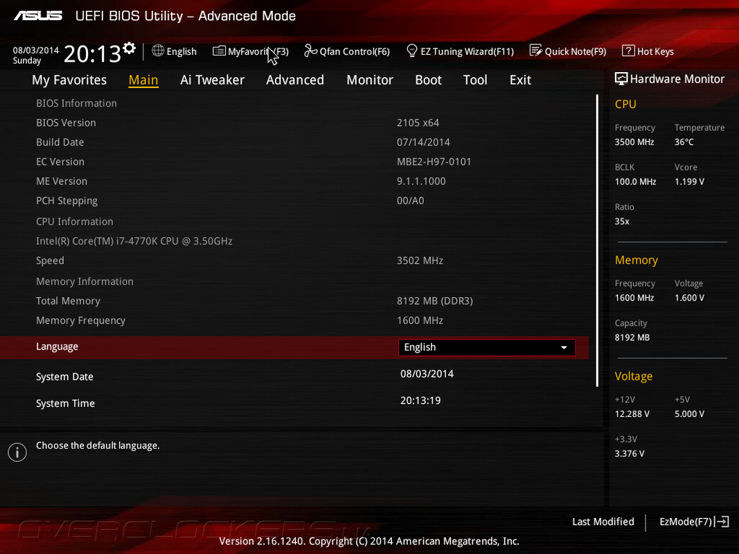Open the Monitor tab
This screenshot has height=554, width=739.
tap(370, 80)
